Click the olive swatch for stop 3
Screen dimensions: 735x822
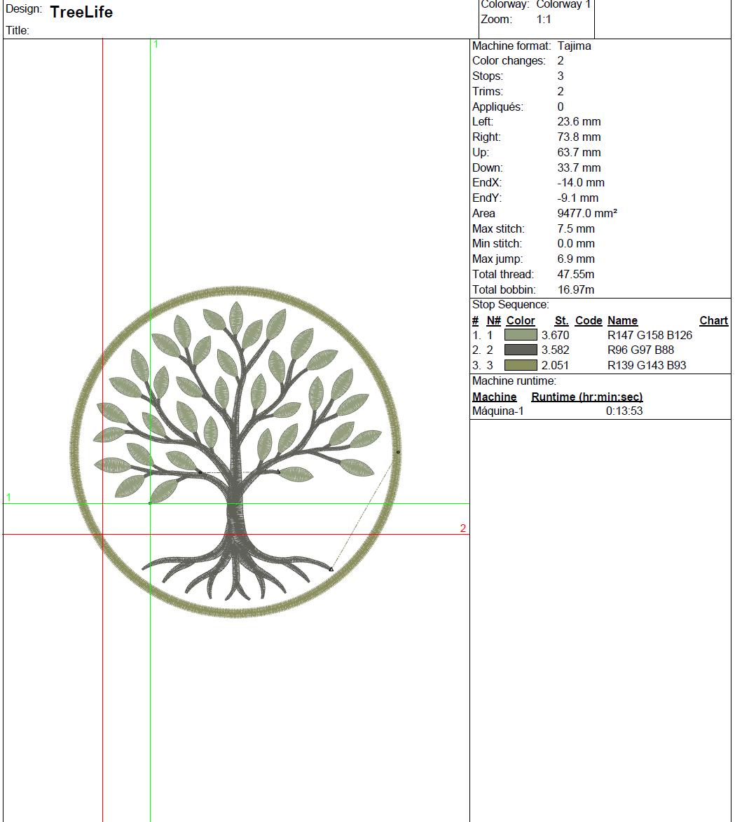tap(521, 365)
